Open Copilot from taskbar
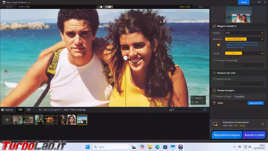Viewport: 268px width, 151px height. [x=142, y=147]
